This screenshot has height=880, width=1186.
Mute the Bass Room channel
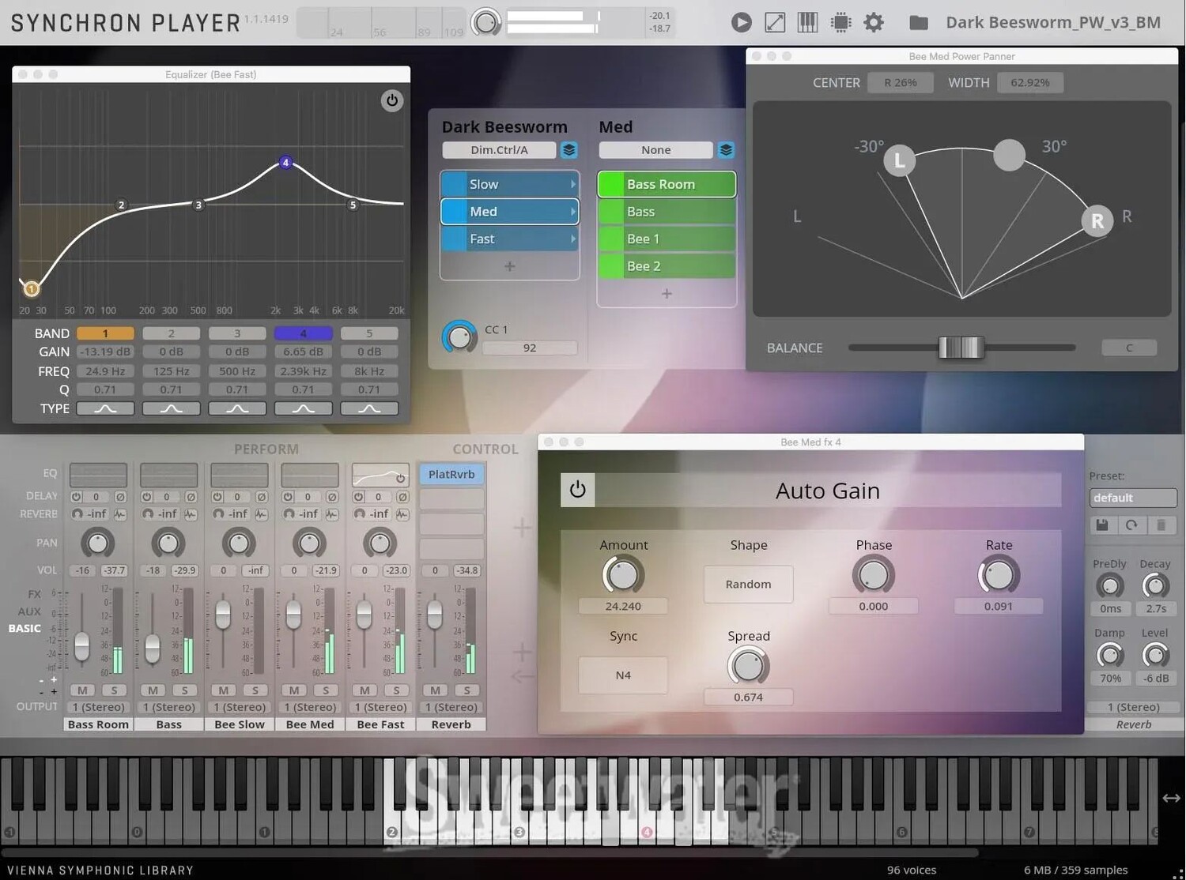pyautogui.click(x=82, y=690)
